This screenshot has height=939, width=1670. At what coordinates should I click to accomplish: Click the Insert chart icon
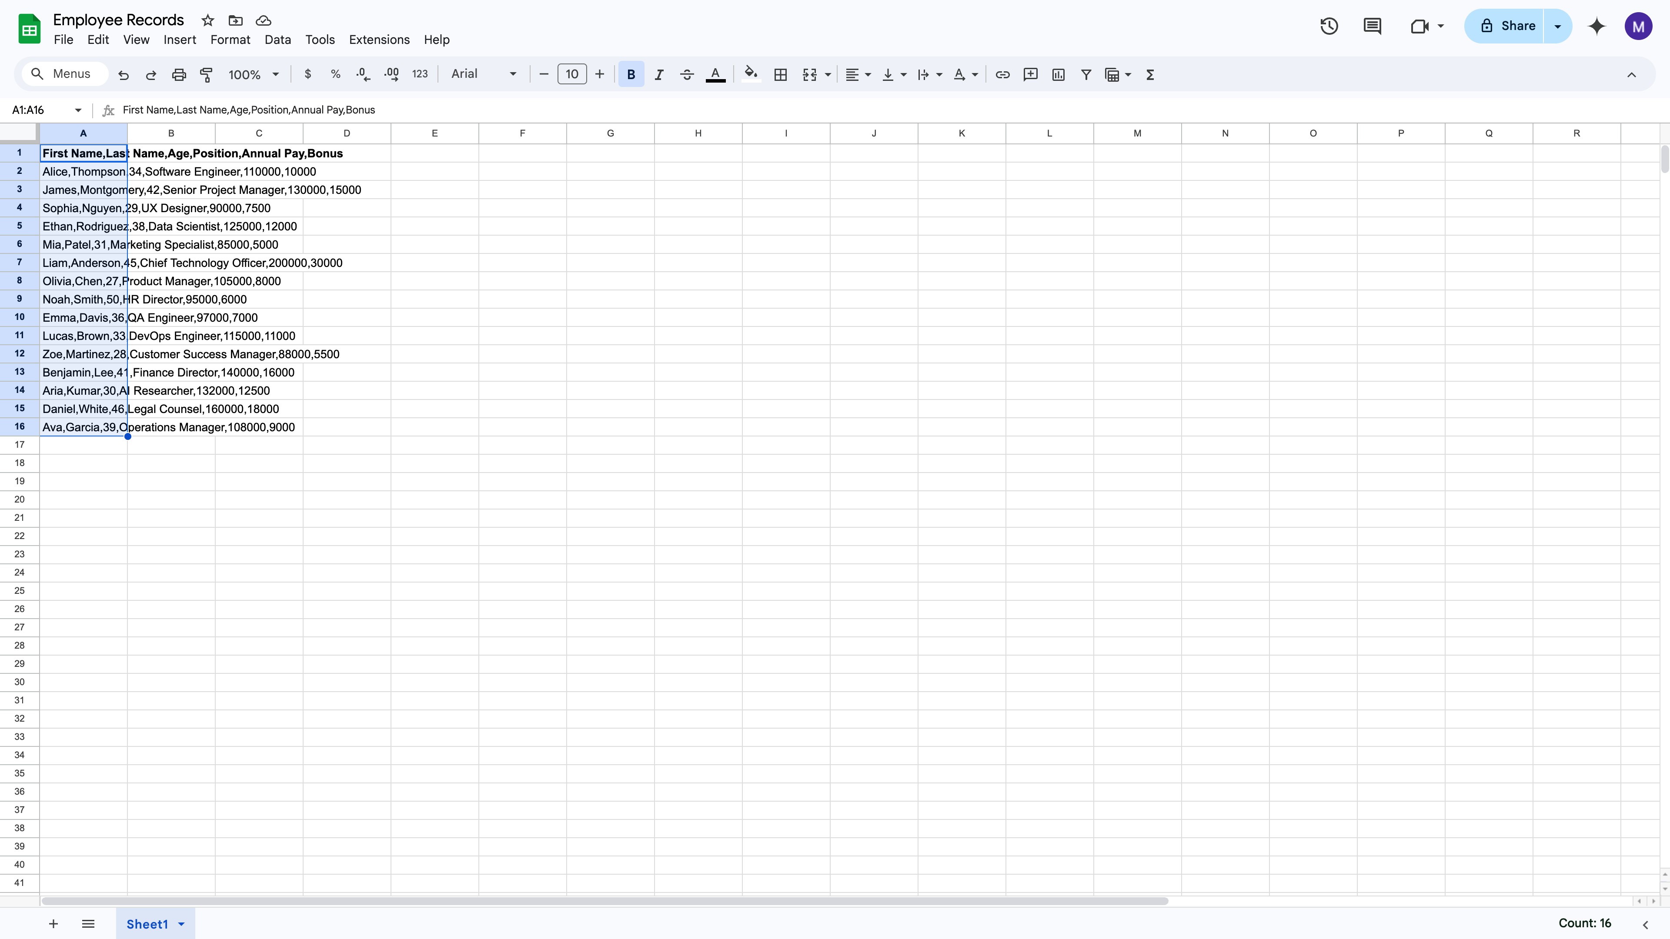tap(1058, 74)
